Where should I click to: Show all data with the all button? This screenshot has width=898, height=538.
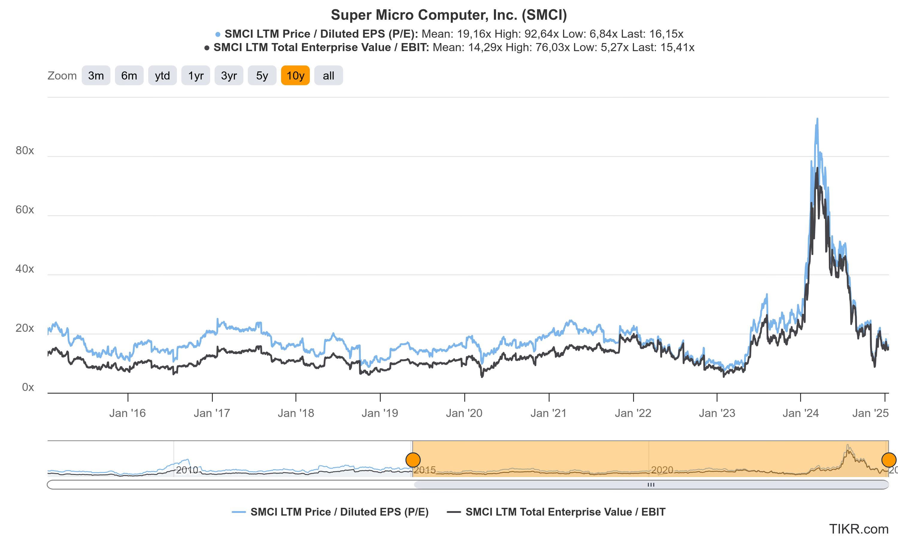pos(328,75)
